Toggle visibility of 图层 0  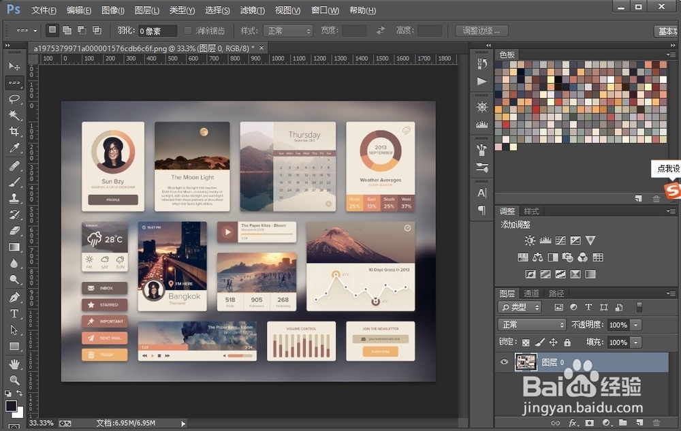(504, 362)
